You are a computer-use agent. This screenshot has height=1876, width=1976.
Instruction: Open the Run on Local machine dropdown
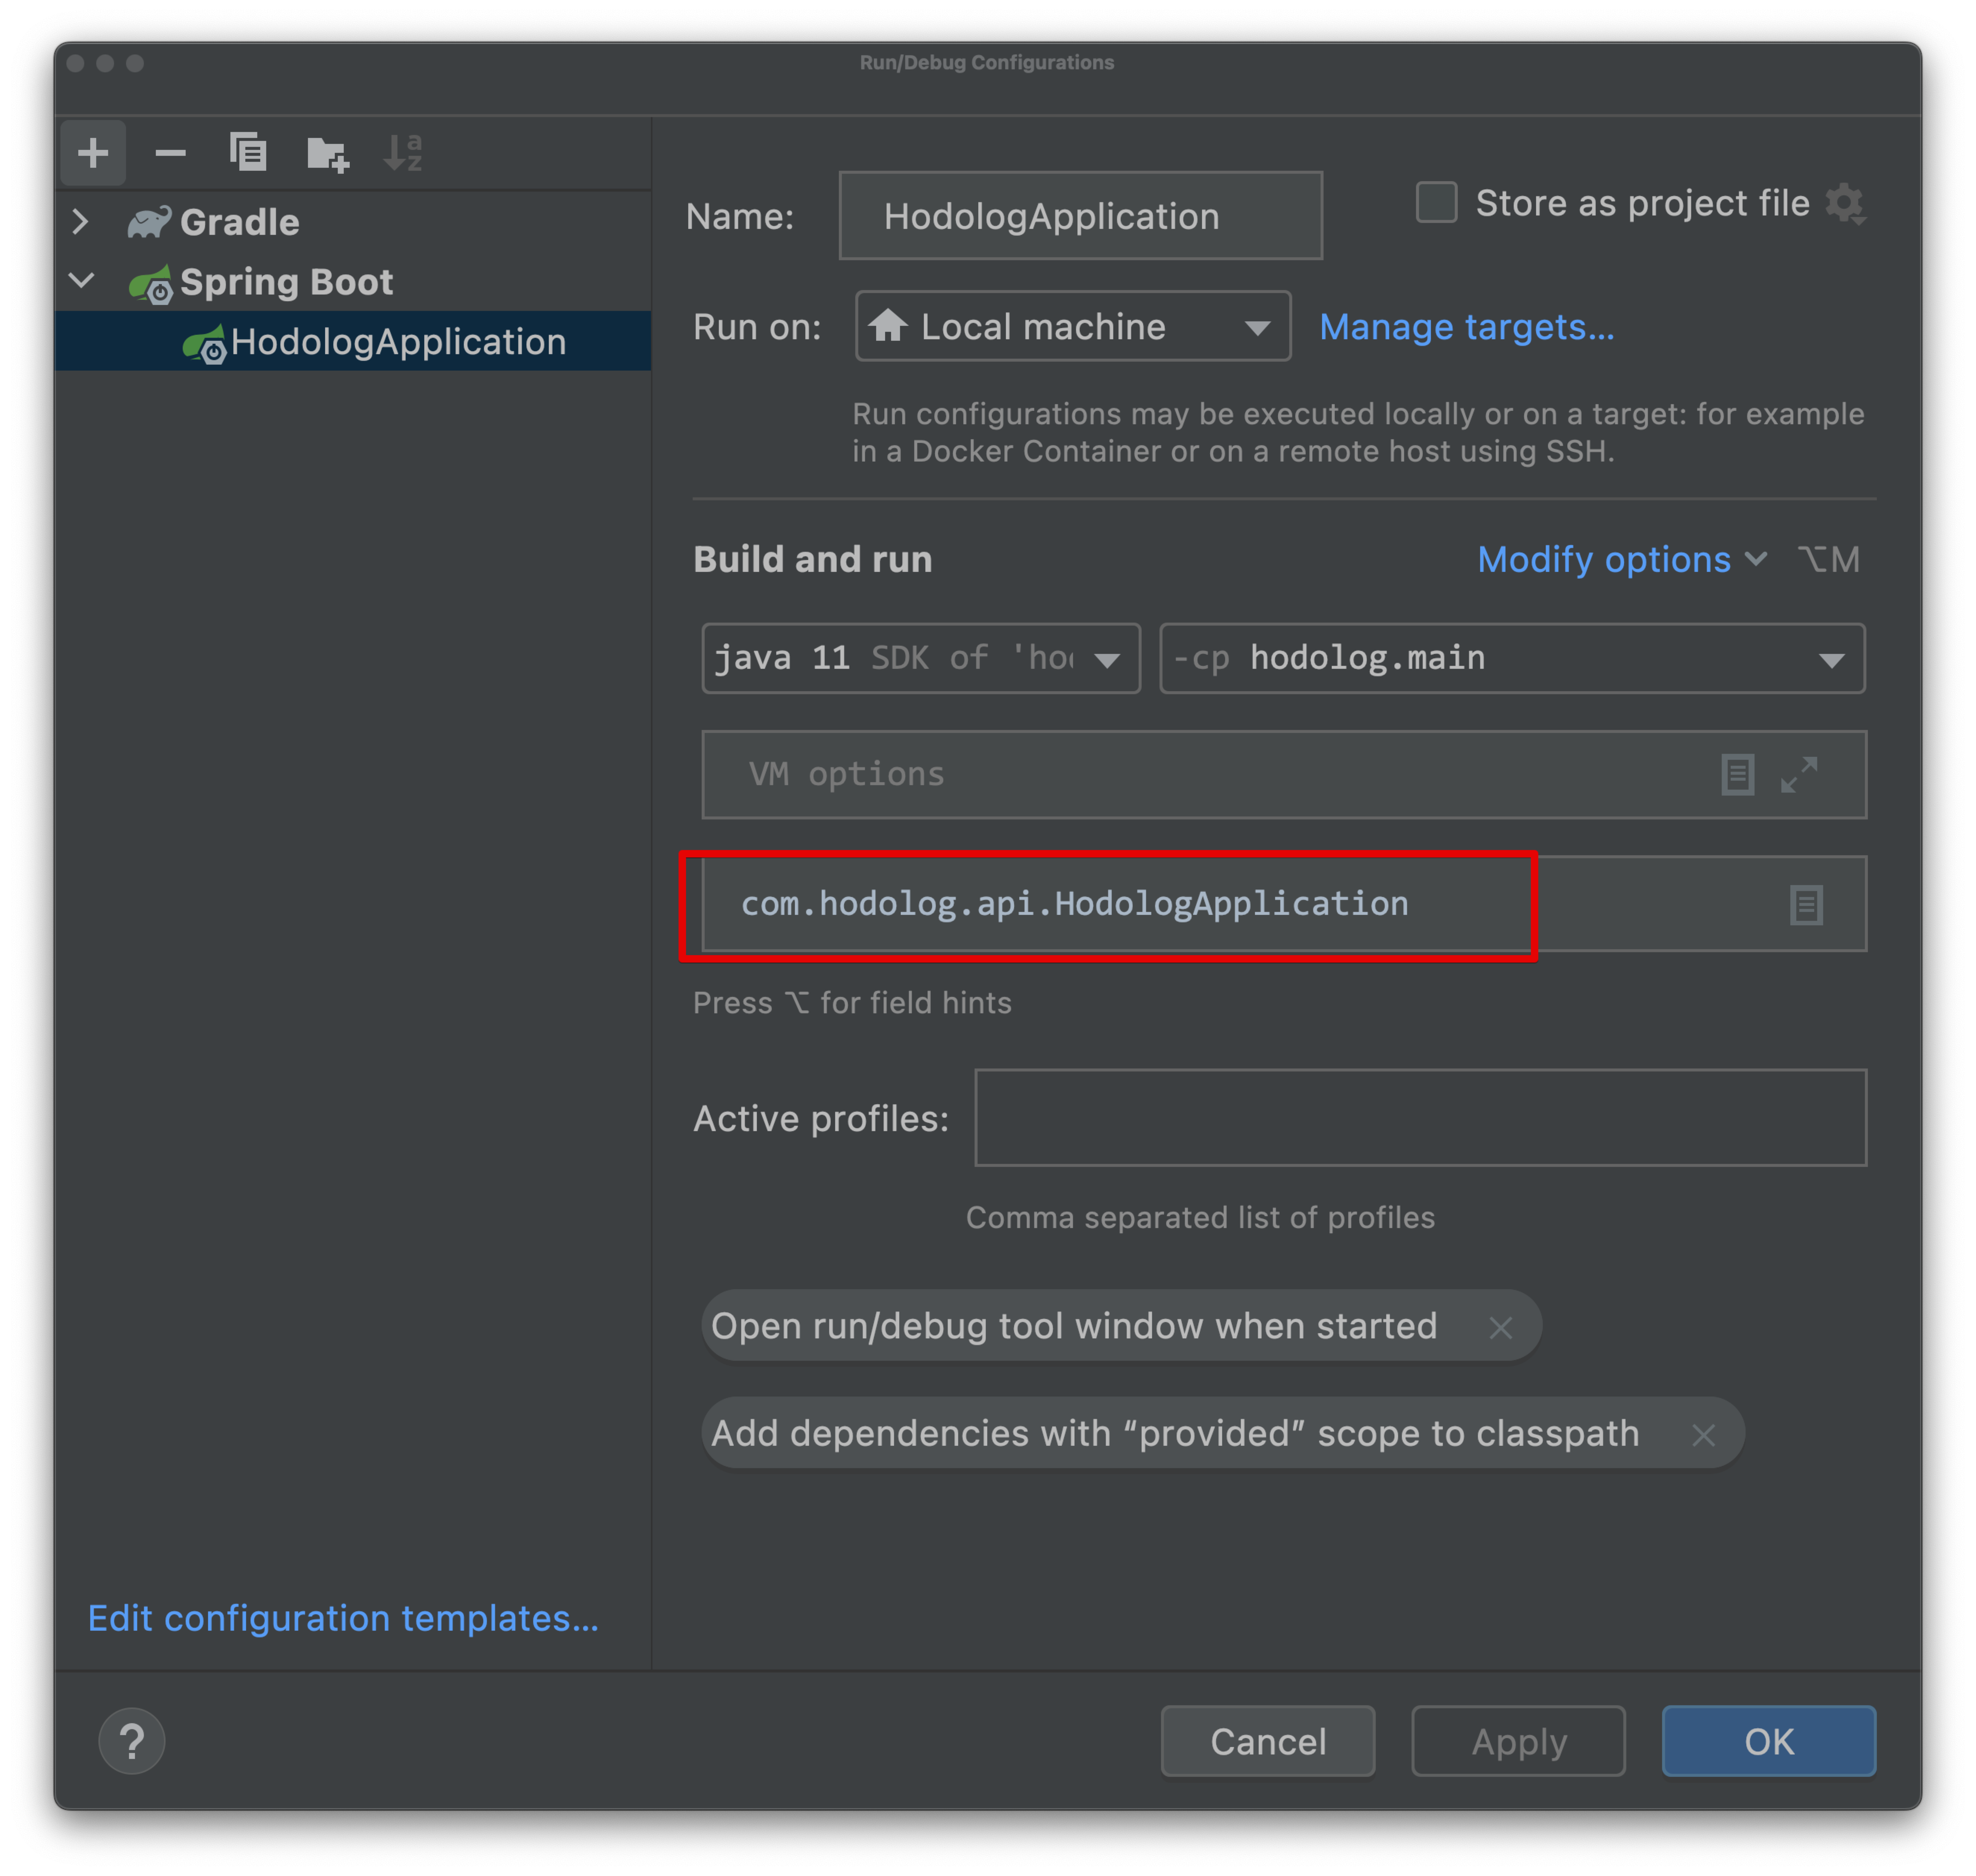[x=1073, y=326]
